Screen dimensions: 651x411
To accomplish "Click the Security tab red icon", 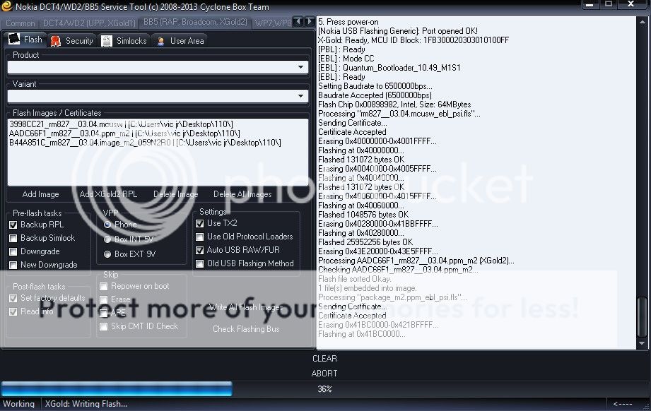I will click(x=56, y=41).
